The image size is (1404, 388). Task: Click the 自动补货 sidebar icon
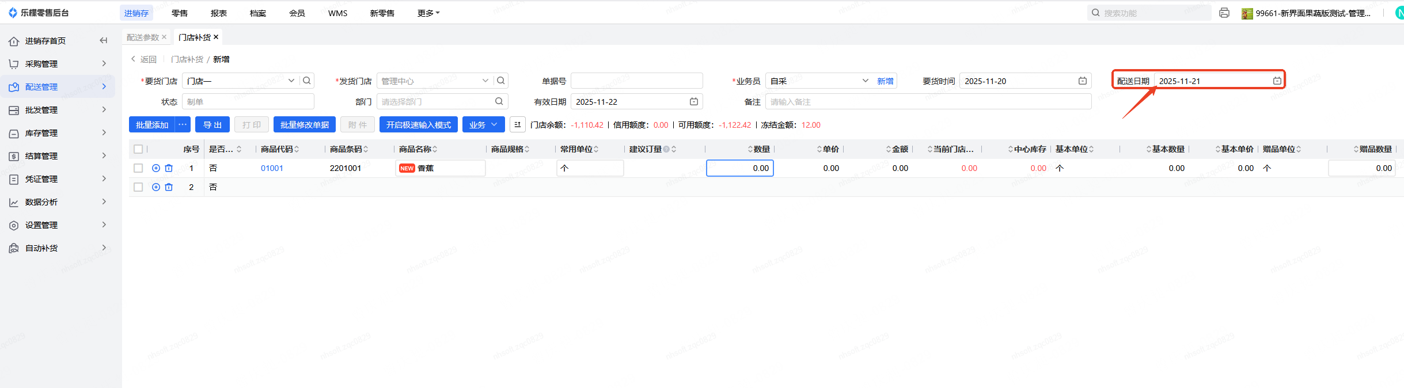tap(14, 248)
